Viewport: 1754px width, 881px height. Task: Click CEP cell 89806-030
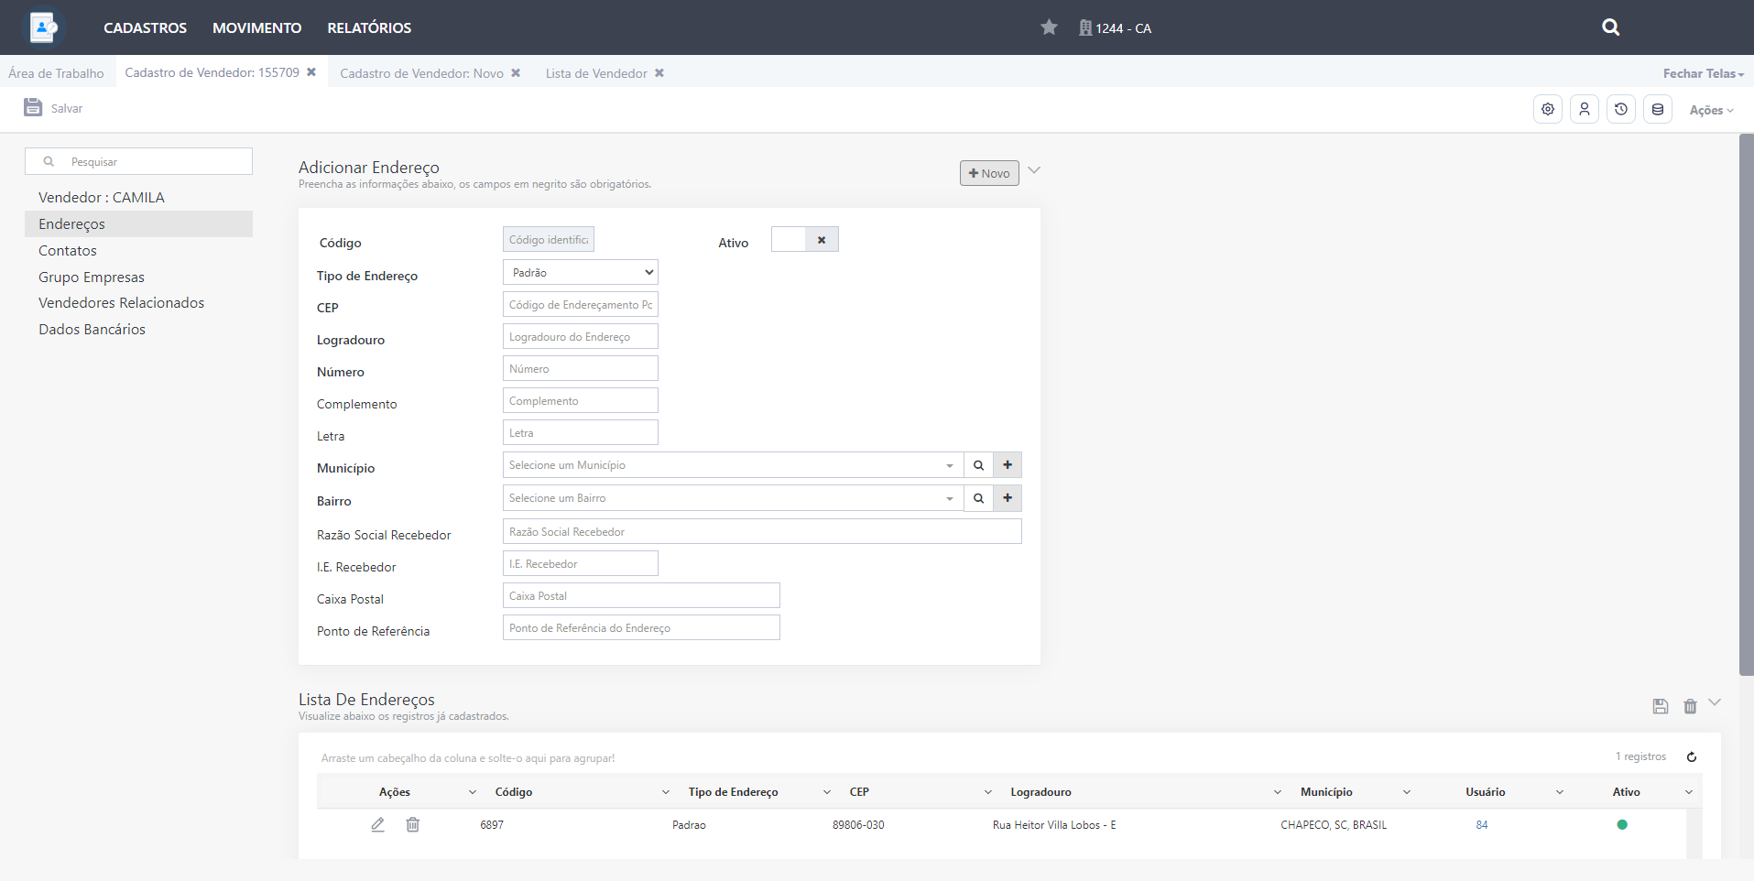858,825
